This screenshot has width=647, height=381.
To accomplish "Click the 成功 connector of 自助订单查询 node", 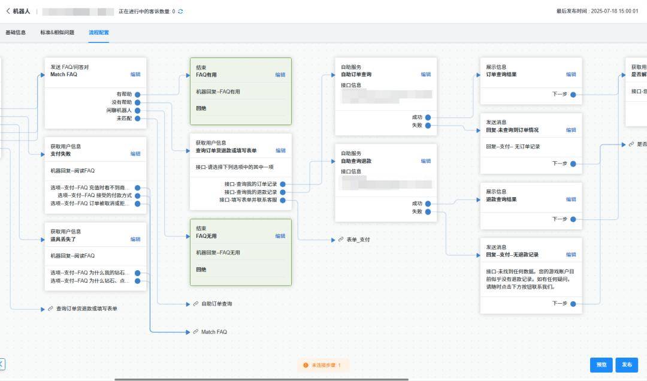I will click(x=428, y=117).
